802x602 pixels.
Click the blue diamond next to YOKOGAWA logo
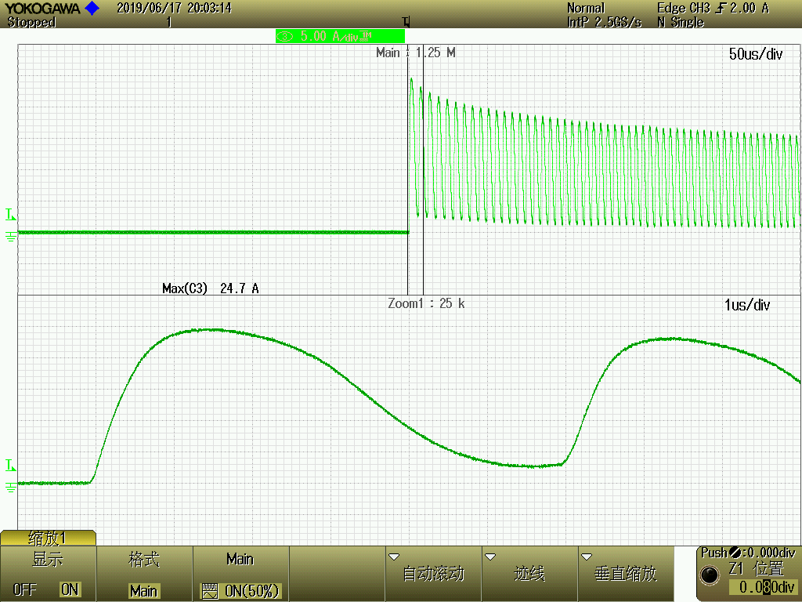(x=92, y=8)
